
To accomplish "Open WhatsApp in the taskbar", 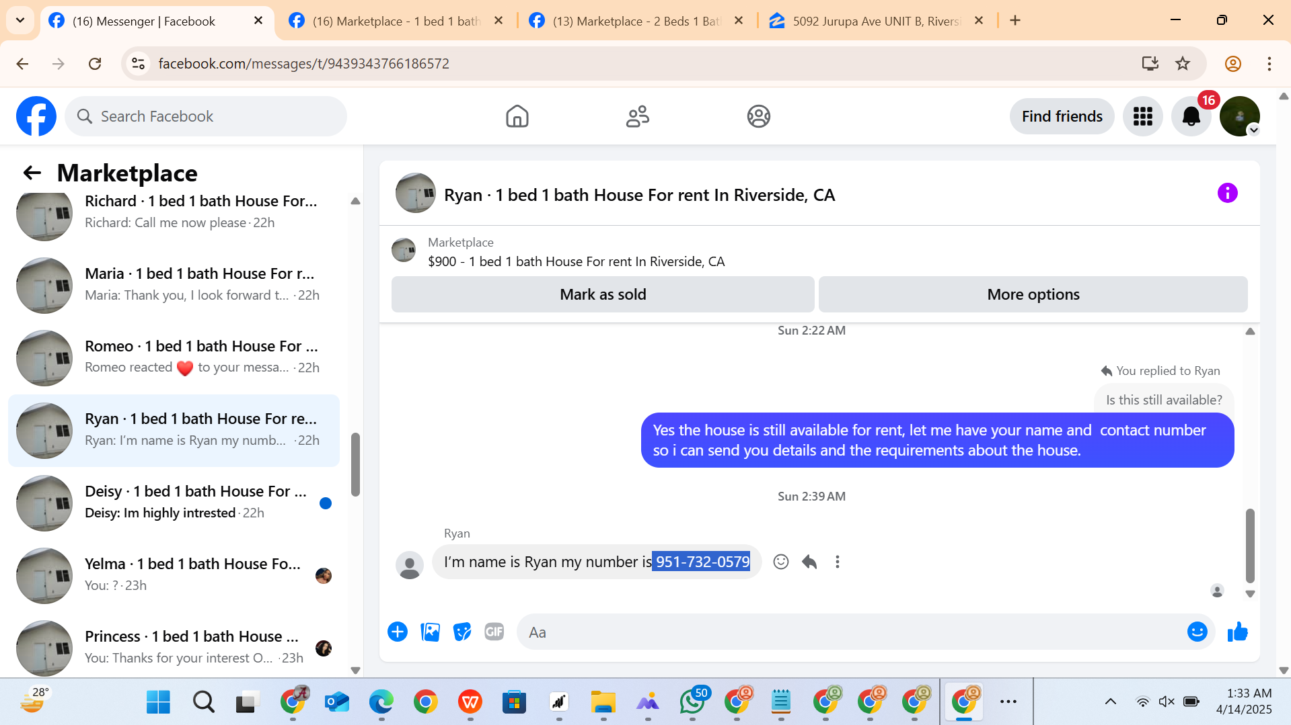I will (692, 702).
